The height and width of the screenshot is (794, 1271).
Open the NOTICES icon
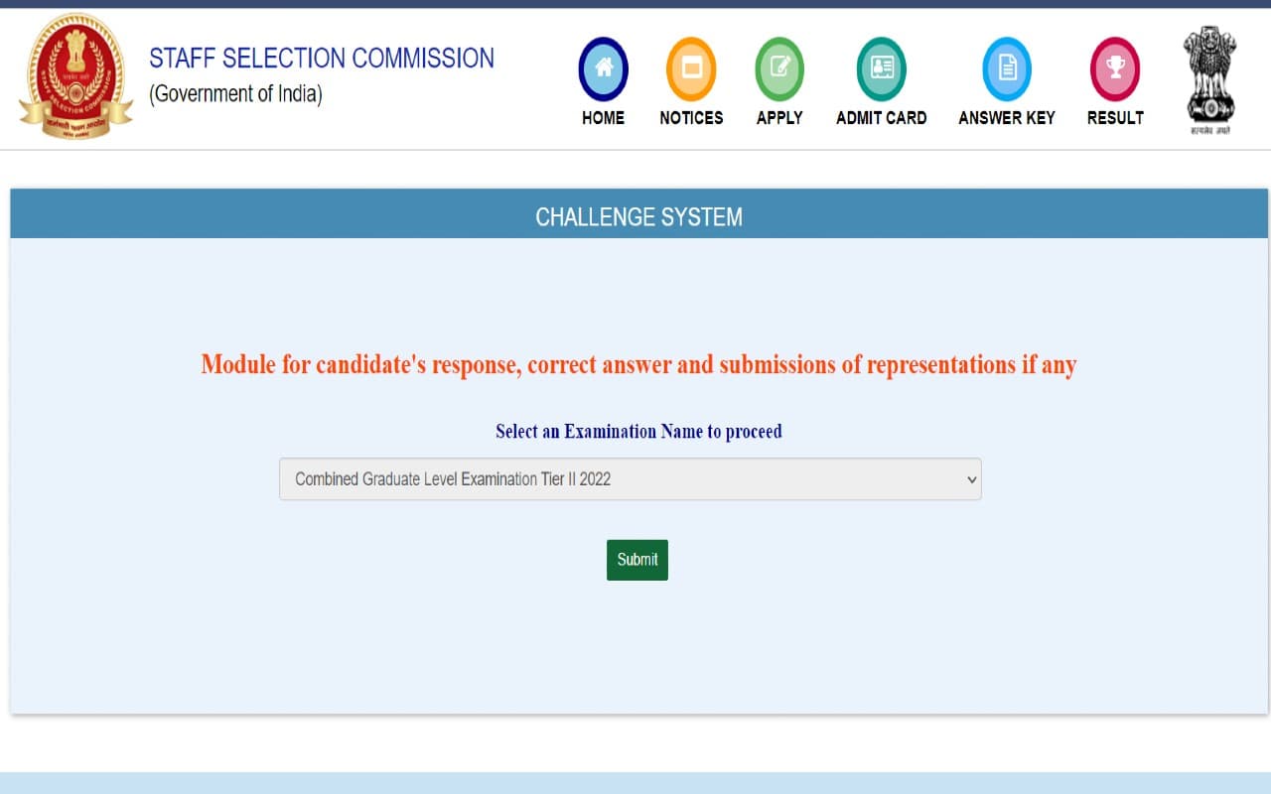691,67
